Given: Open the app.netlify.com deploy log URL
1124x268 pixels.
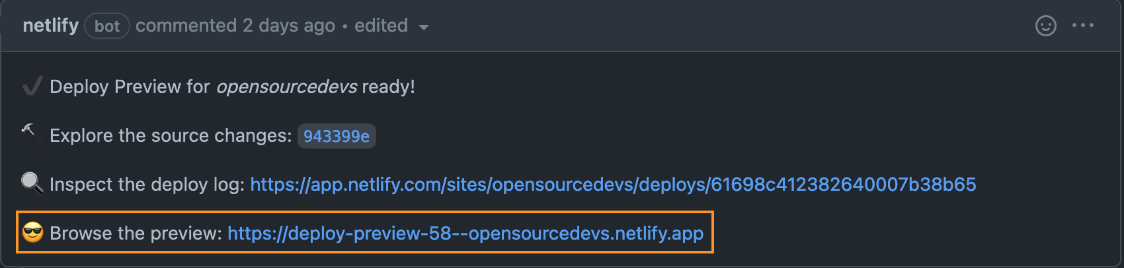Looking at the screenshot, I should pyautogui.click(x=612, y=184).
